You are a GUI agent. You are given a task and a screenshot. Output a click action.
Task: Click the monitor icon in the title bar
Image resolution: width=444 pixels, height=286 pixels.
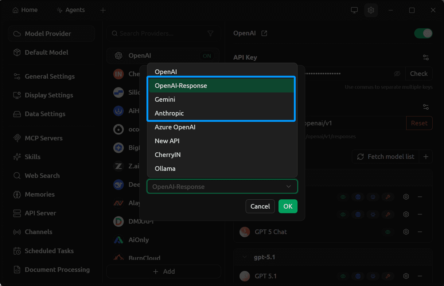[x=354, y=10]
